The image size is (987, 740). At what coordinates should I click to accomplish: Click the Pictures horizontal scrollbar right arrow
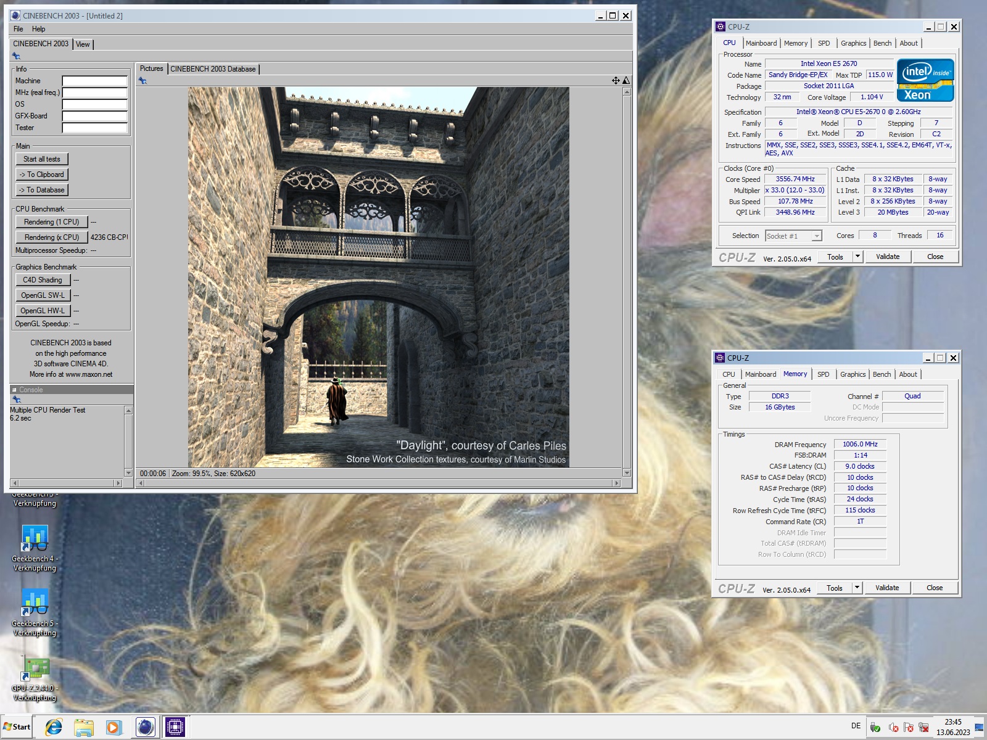616,483
